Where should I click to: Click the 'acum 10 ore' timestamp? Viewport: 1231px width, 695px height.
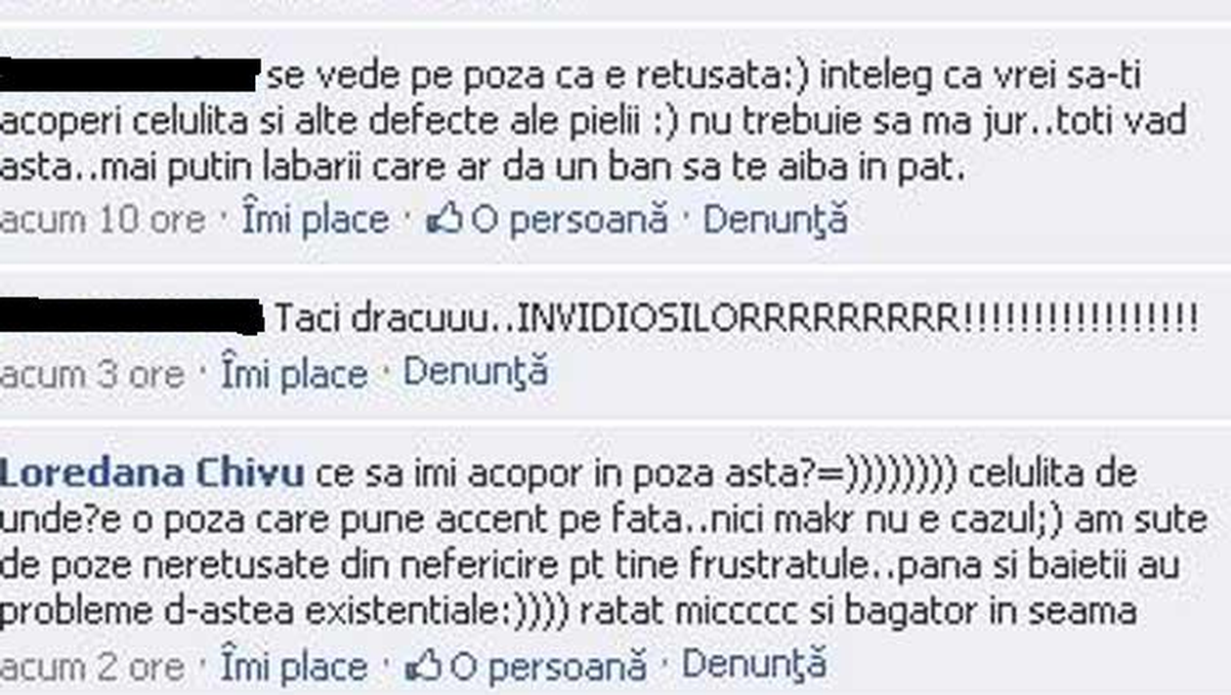tap(103, 220)
